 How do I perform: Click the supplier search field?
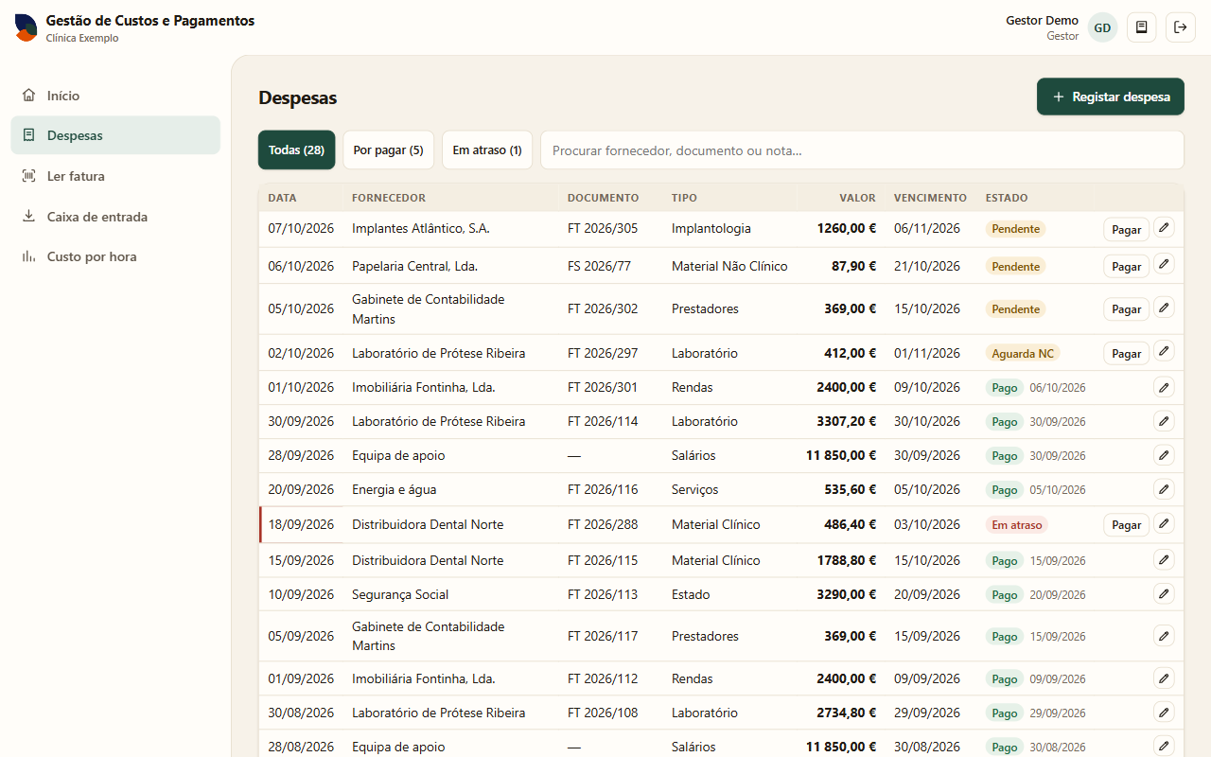pos(862,150)
